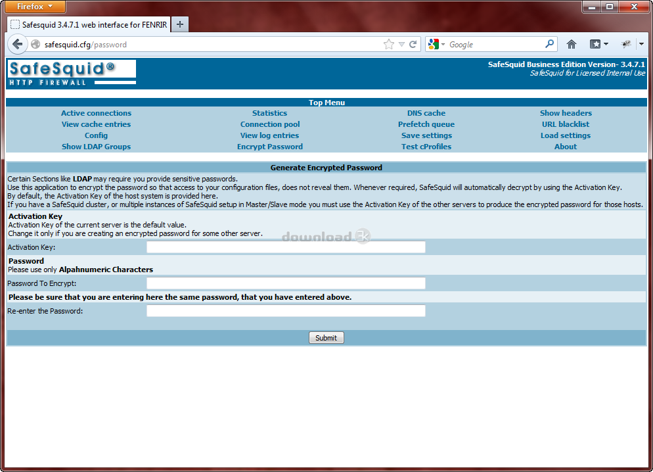Click the address bar showing safesquid.cfg/password
This screenshot has width=653, height=472.
click(x=212, y=44)
